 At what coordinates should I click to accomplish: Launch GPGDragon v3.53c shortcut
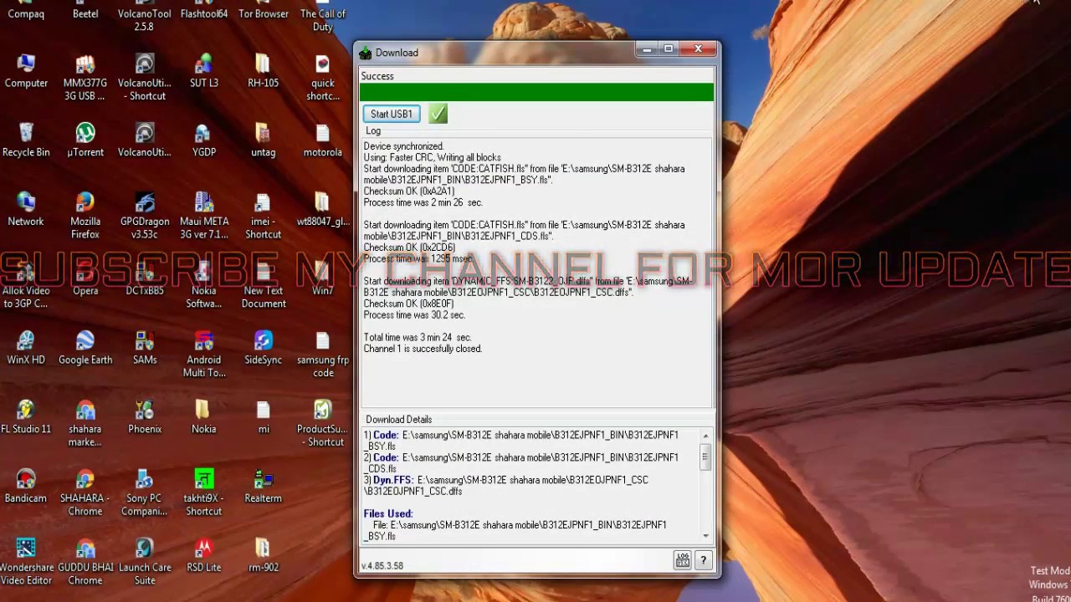pyautogui.click(x=145, y=217)
